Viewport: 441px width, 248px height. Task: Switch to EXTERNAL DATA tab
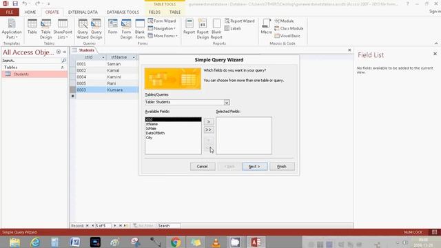tap(83, 12)
